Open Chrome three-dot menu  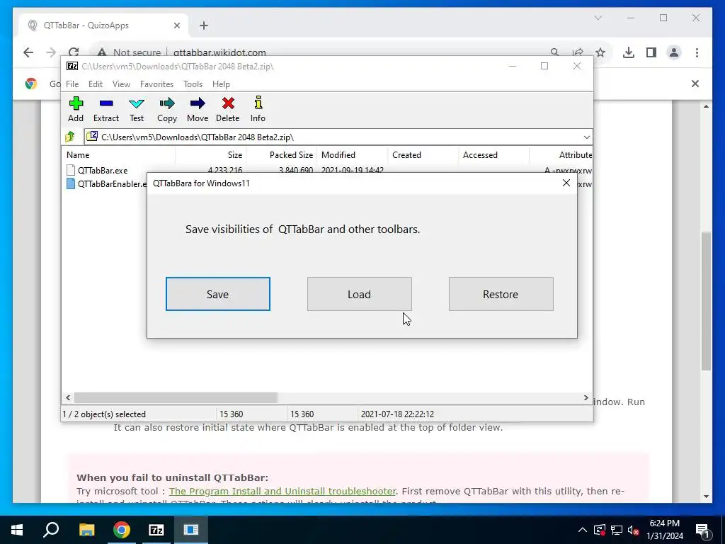697,52
